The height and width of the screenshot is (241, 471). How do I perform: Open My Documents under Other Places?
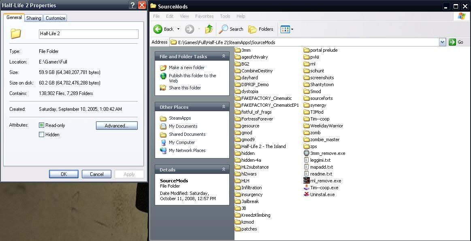click(x=183, y=126)
